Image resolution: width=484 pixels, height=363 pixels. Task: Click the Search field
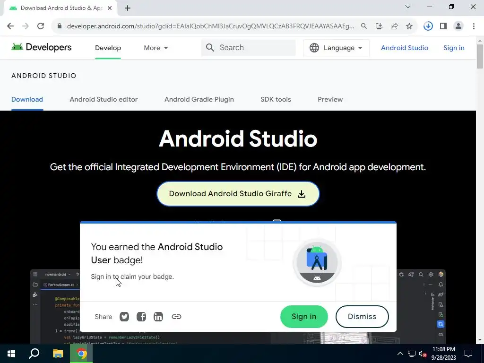coord(249,48)
